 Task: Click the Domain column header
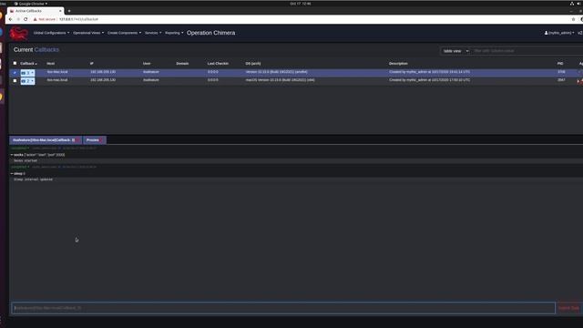[x=182, y=64]
